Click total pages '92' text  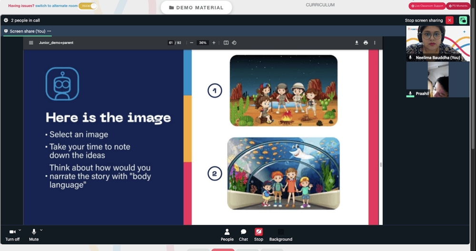pos(179,43)
